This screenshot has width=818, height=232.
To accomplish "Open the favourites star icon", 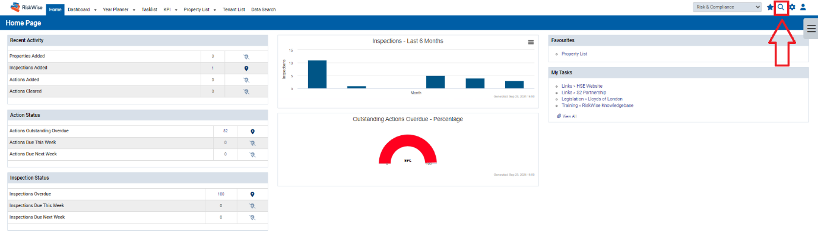I will tap(770, 7).
